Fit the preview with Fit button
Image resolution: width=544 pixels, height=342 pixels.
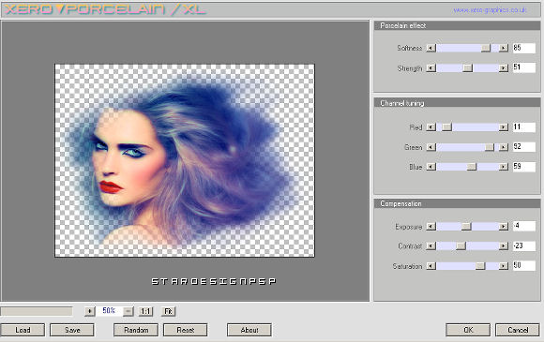(x=168, y=311)
